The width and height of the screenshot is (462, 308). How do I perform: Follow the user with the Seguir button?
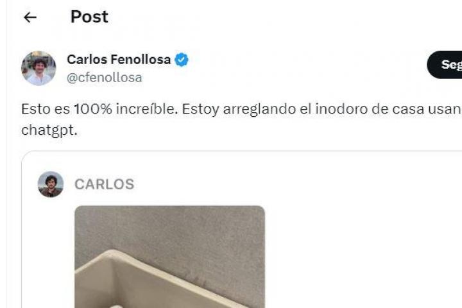(445, 65)
